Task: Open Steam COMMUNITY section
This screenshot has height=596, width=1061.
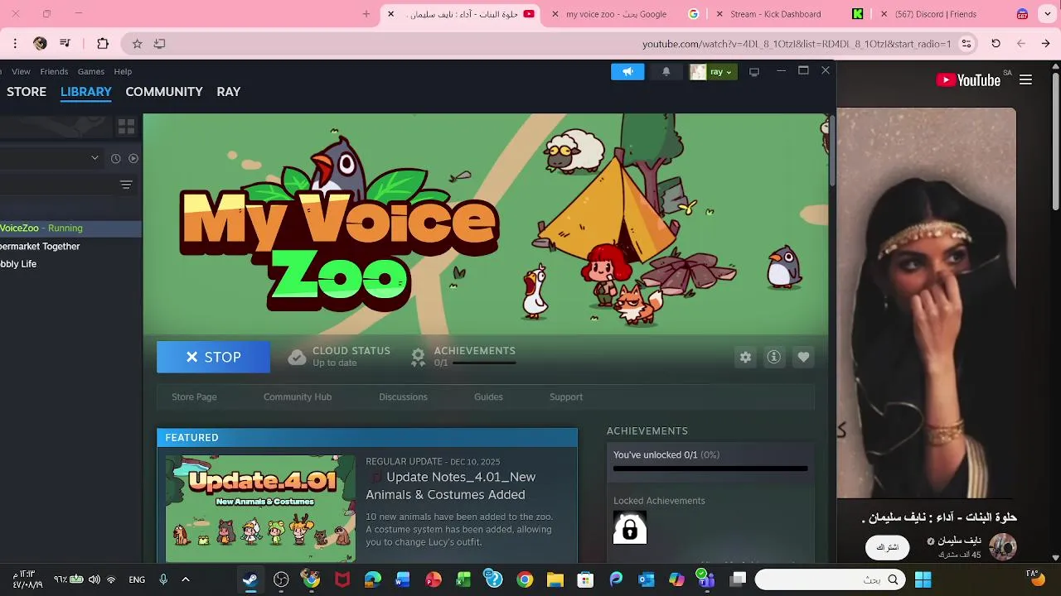Action: pos(164,92)
